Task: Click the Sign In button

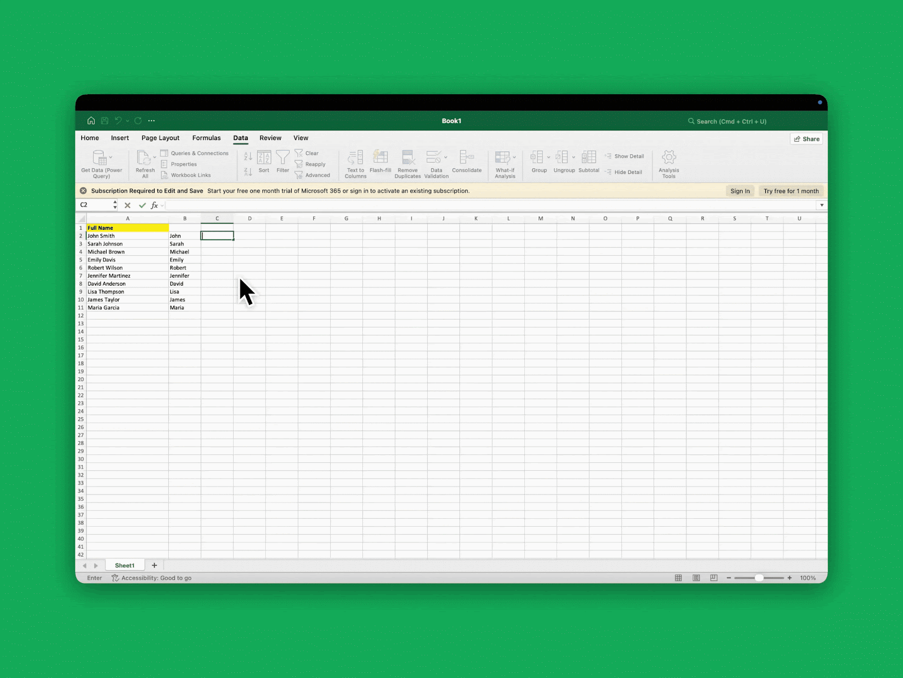Action: [x=740, y=191]
